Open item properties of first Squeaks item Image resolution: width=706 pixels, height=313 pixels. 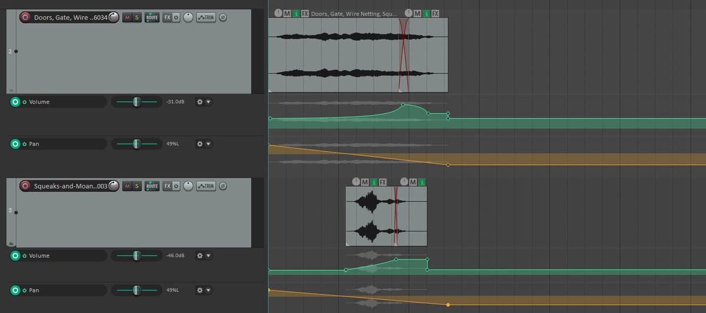pos(374,182)
